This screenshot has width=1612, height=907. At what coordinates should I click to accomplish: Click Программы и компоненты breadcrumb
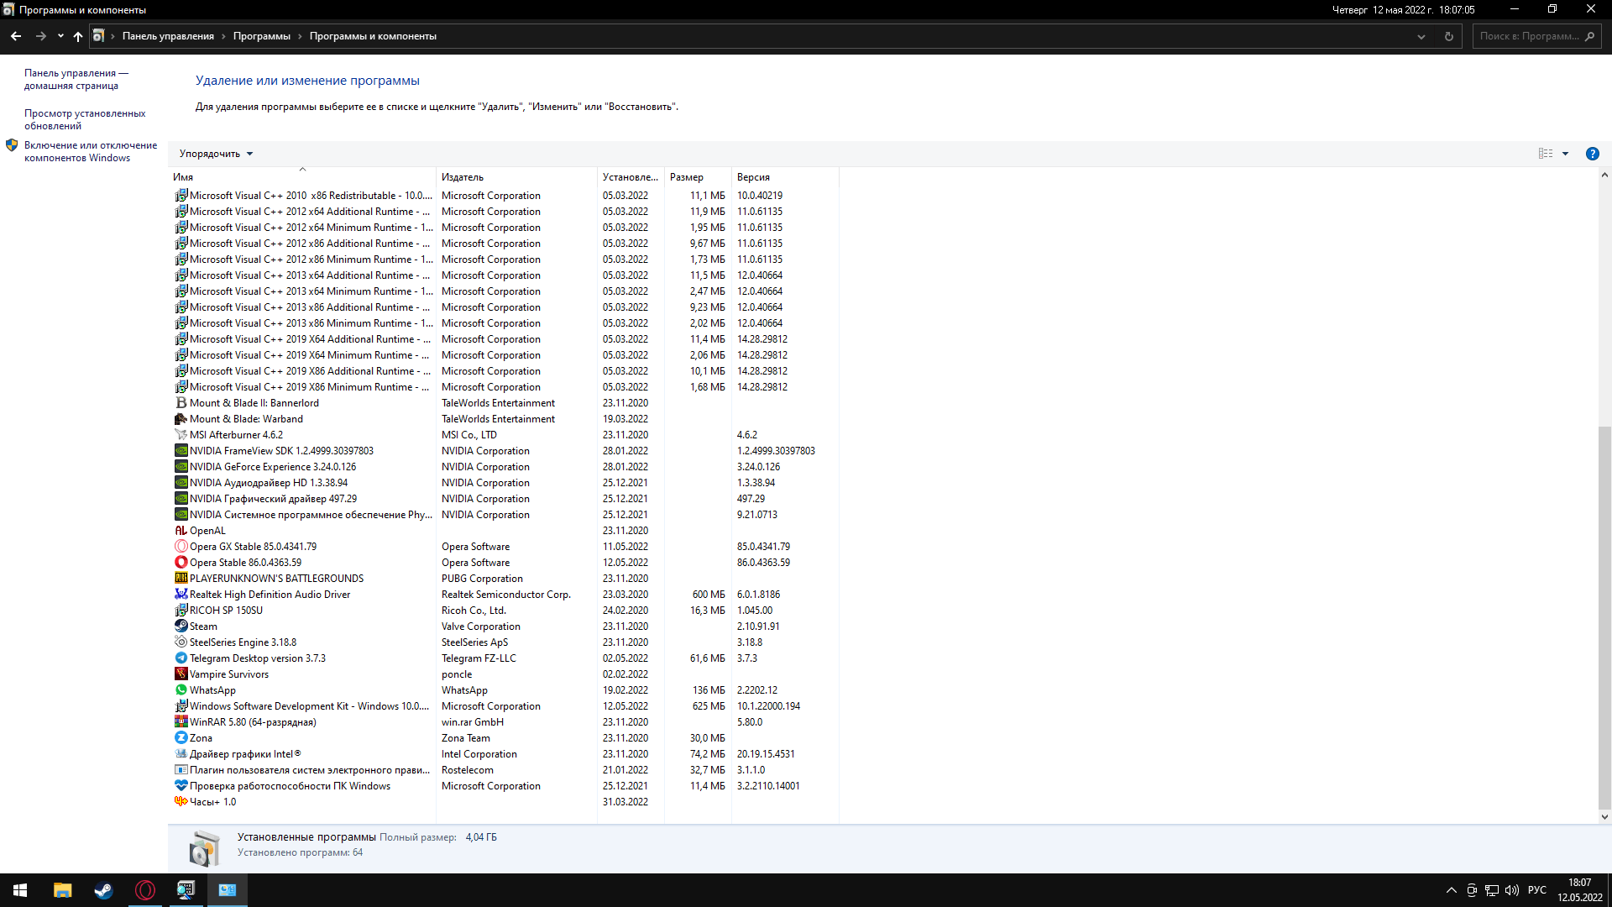point(373,36)
